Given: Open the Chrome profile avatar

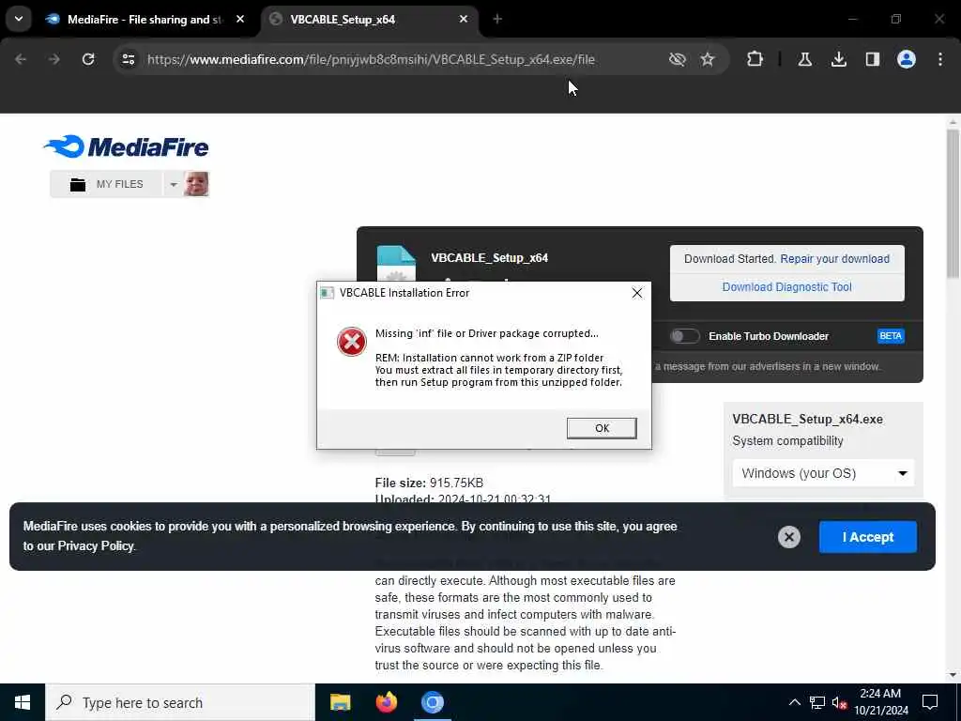Looking at the screenshot, I should click(x=907, y=59).
